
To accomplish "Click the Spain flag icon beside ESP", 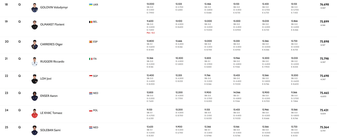I will pos(91,42).
